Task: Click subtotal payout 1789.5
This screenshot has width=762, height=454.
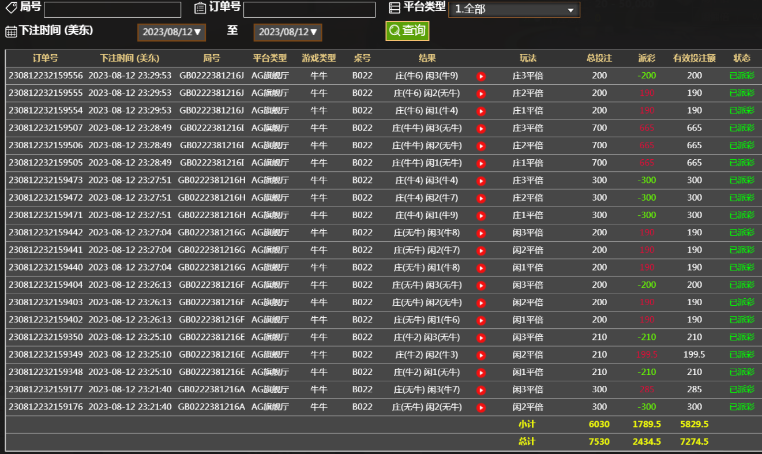Action: 647,425
